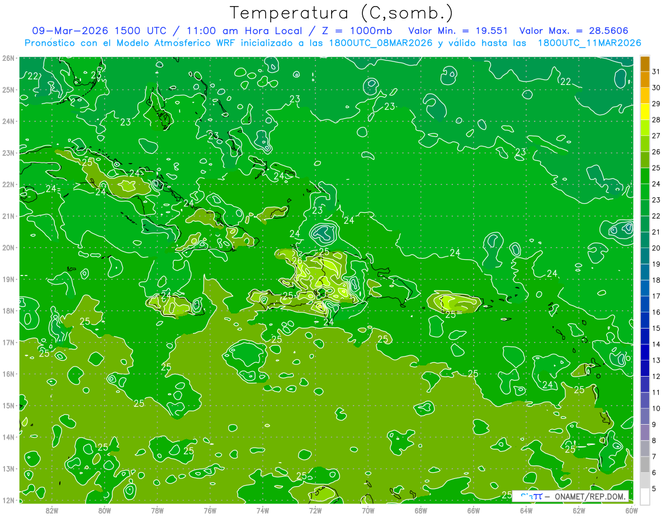Image resolution: width=671 pixels, height=518 pixels.
Task: Click the 'Temperatura (C,somb.)' chart title
Action: (x=342, y=13)
